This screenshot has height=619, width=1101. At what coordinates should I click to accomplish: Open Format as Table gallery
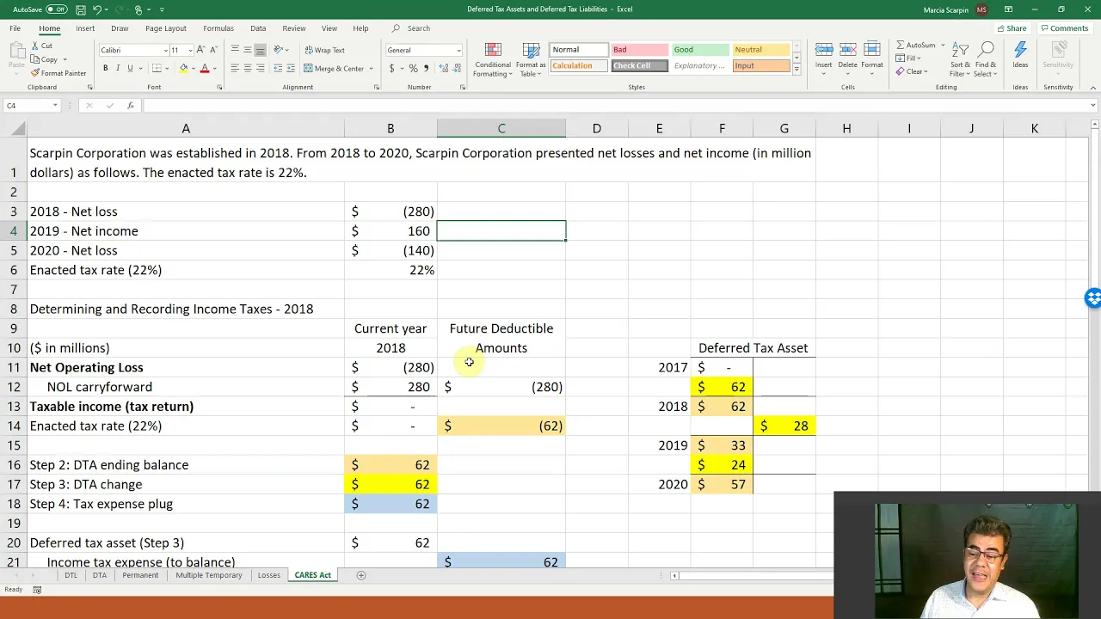[531, 59]
